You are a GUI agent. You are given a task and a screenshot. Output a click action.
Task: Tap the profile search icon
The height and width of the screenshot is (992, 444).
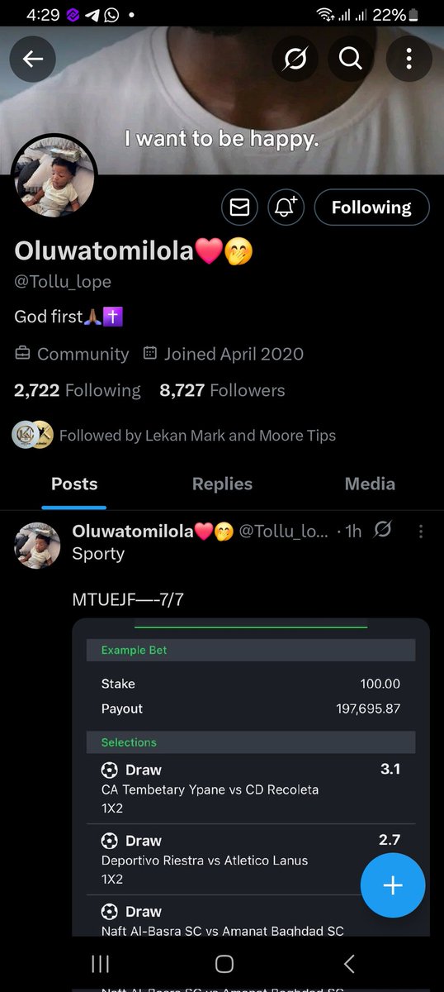pos(351,59)
